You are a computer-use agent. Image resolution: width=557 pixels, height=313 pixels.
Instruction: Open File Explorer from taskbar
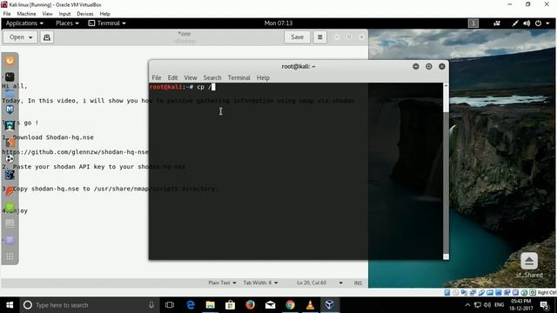(x=211, y=305)
